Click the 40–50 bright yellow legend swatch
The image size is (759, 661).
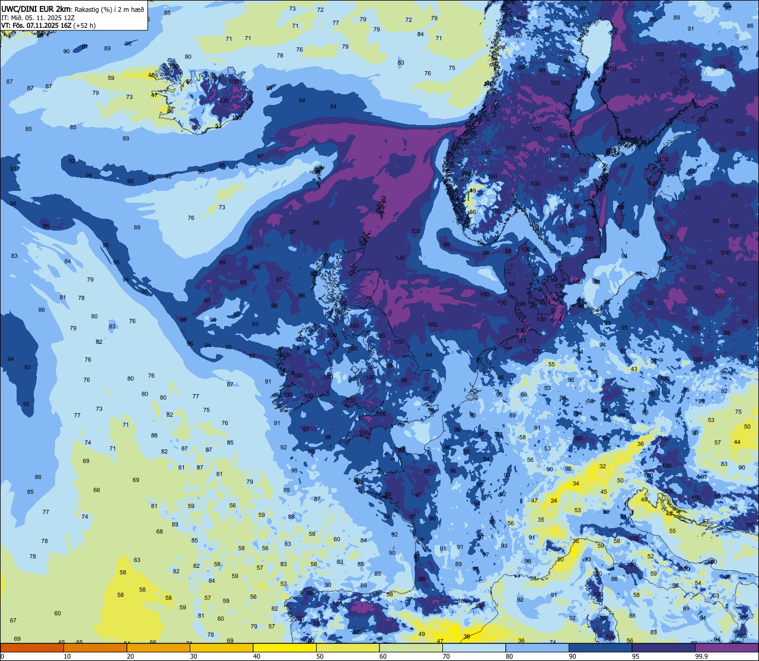(285, 648)
